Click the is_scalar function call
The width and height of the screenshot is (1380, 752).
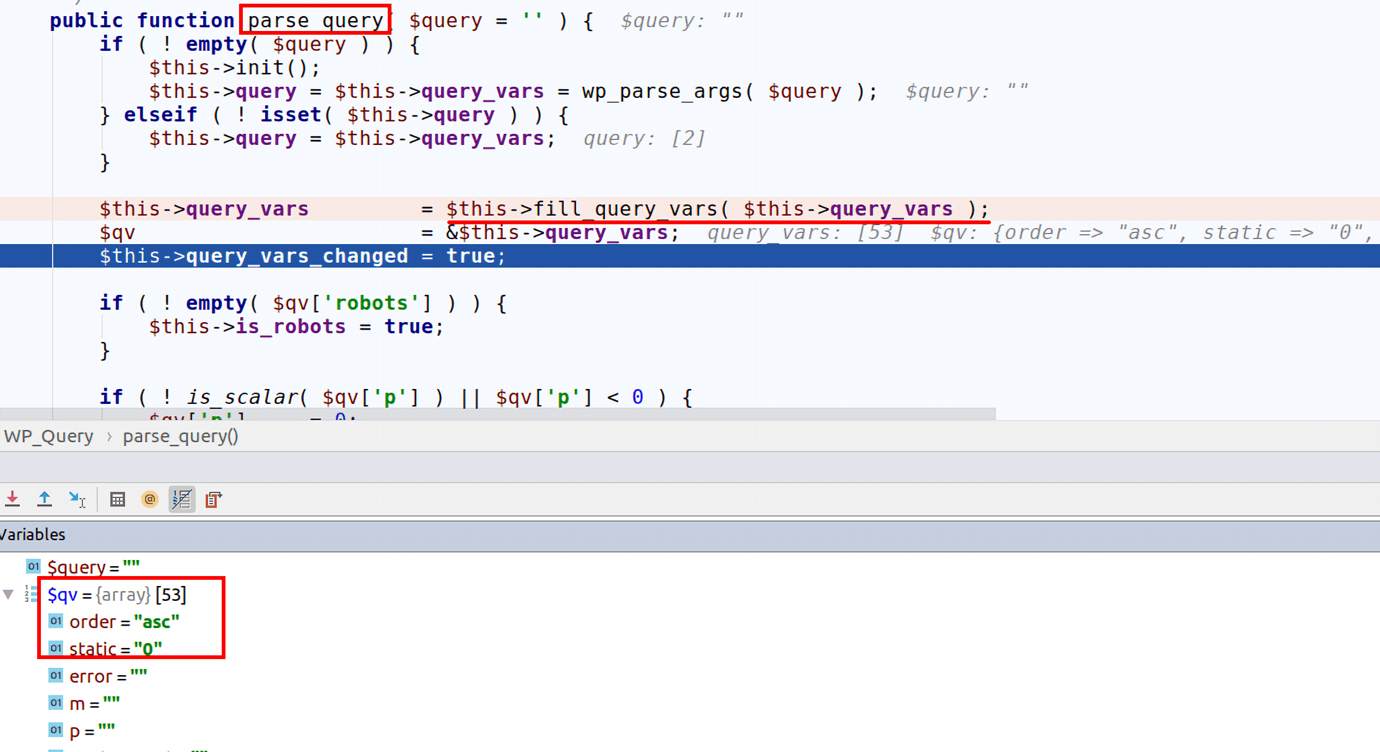point(242,397)
